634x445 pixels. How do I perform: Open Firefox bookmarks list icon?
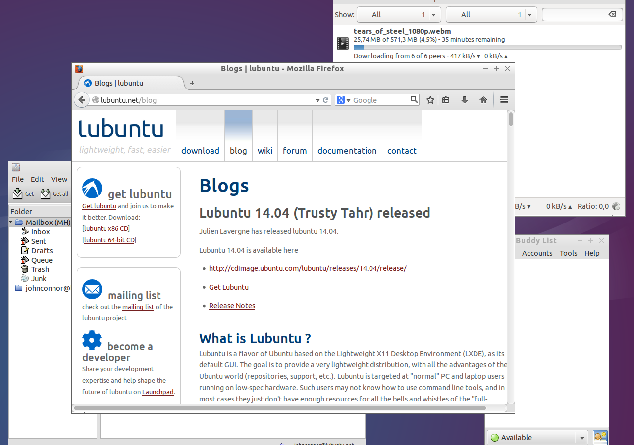click(446, 100)
